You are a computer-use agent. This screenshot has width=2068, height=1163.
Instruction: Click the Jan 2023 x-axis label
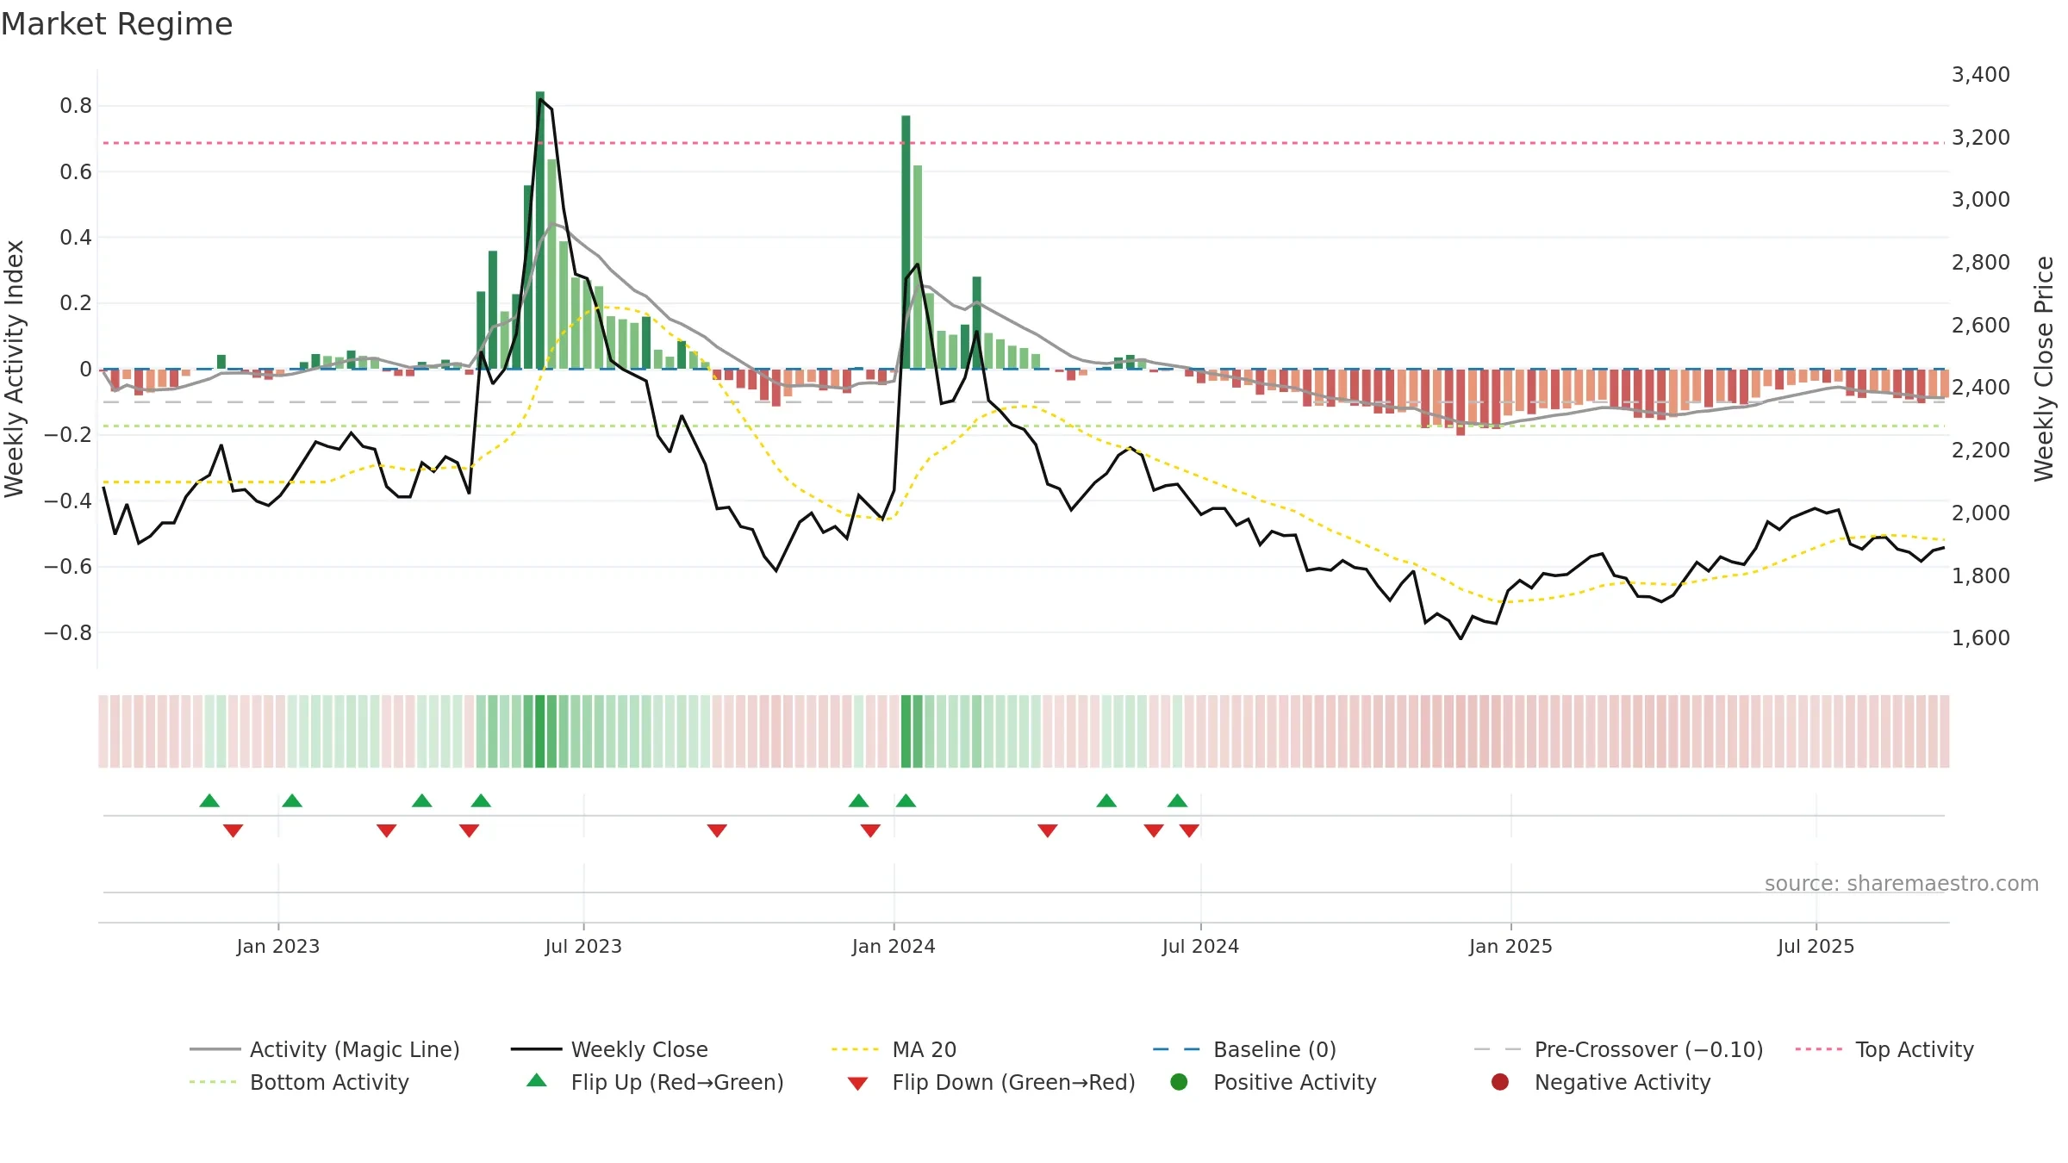tap(278, 946)
